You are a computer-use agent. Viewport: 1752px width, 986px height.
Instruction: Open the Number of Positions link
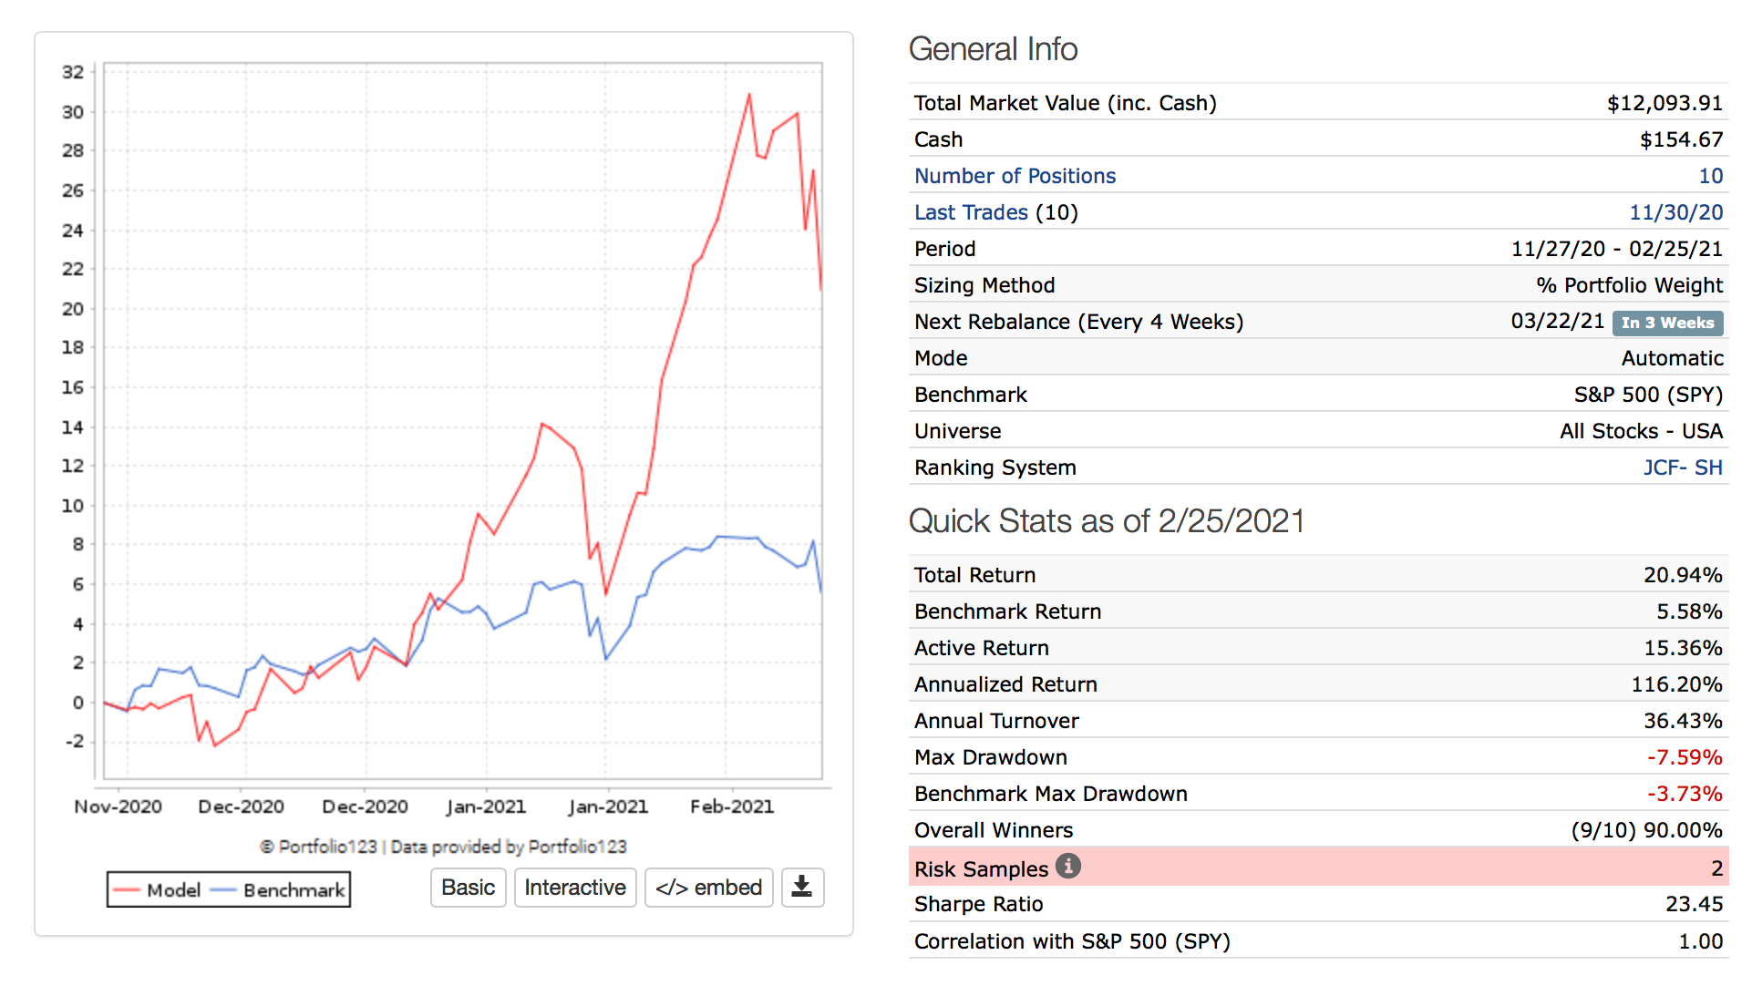[x=1014, y=176]
